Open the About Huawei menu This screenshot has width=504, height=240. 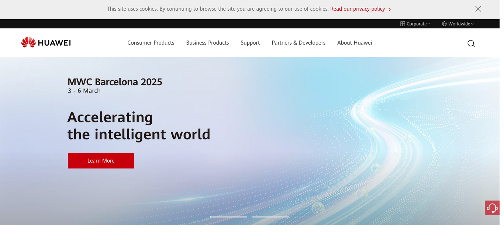coord(355,43)
